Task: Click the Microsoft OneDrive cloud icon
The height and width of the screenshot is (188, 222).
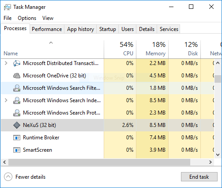Action: [x=17, y=76]
